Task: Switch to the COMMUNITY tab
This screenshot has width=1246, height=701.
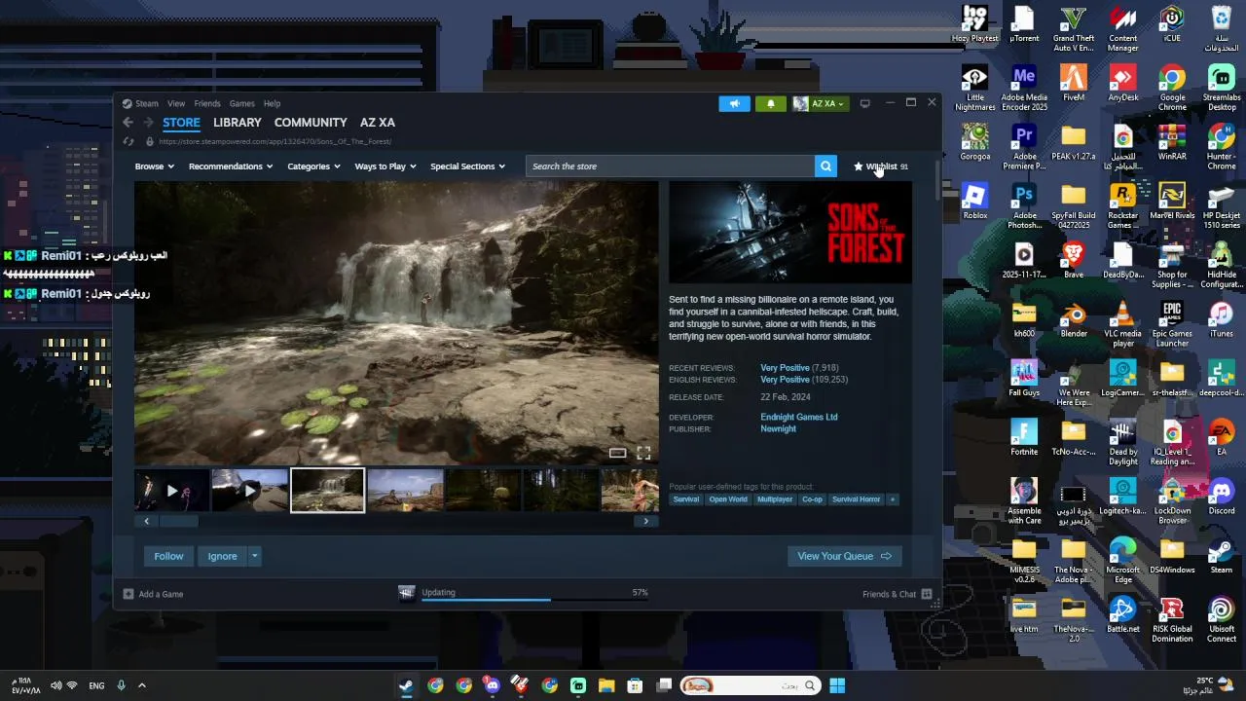Action: [x=311, y=123]
